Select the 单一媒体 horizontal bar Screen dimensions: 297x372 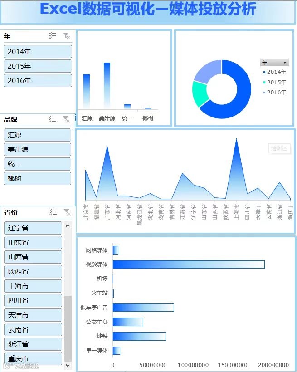pyautogui.click(x=116, y=350)
